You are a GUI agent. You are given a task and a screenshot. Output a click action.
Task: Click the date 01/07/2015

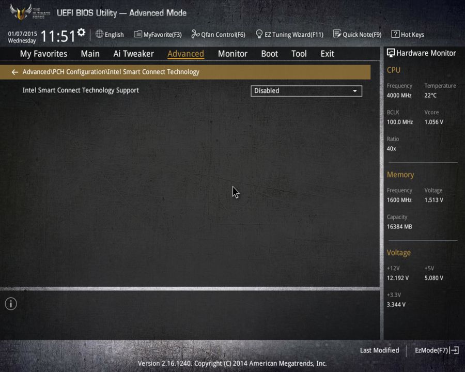pyautogui.click(x=23, y=34)
